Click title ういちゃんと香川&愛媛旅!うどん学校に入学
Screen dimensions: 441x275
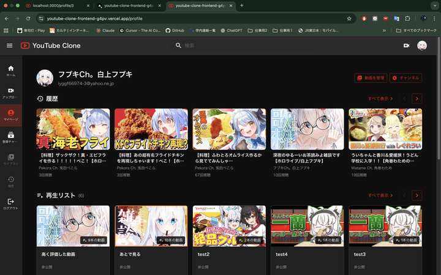point(385,158)
